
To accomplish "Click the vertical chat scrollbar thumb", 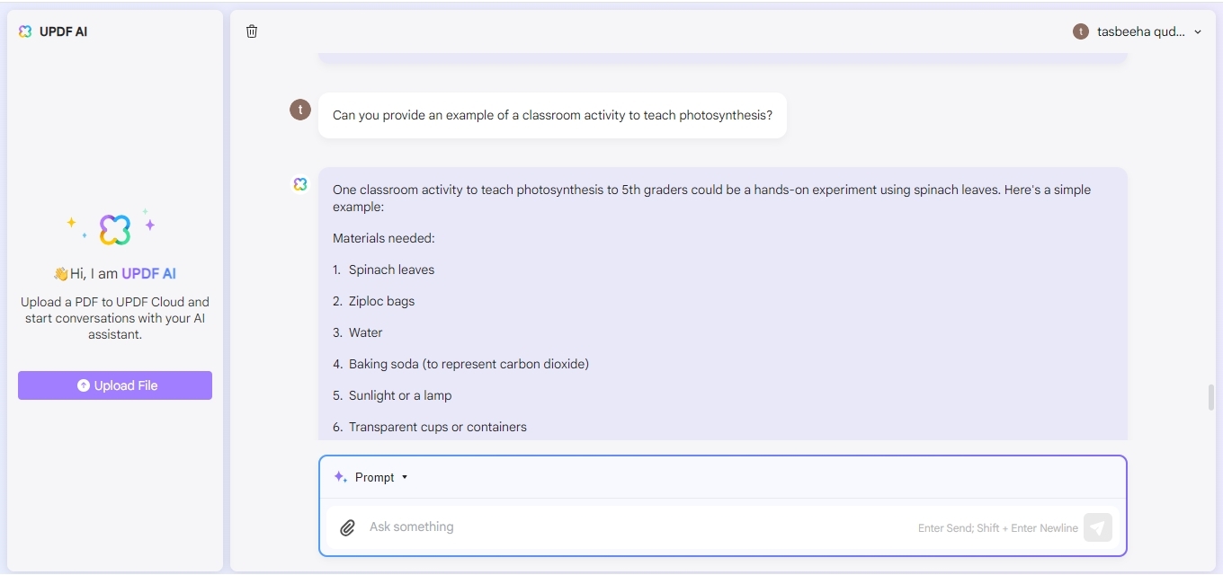I will point(1211,397).
